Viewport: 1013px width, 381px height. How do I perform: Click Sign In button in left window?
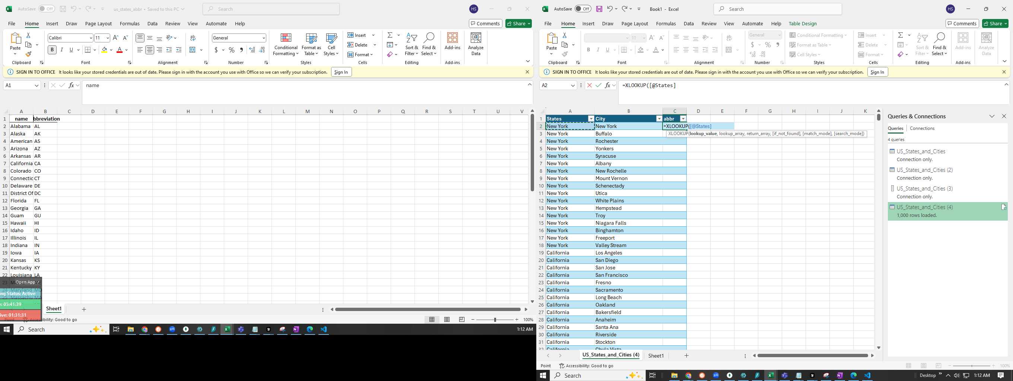[x=341, y=72]
